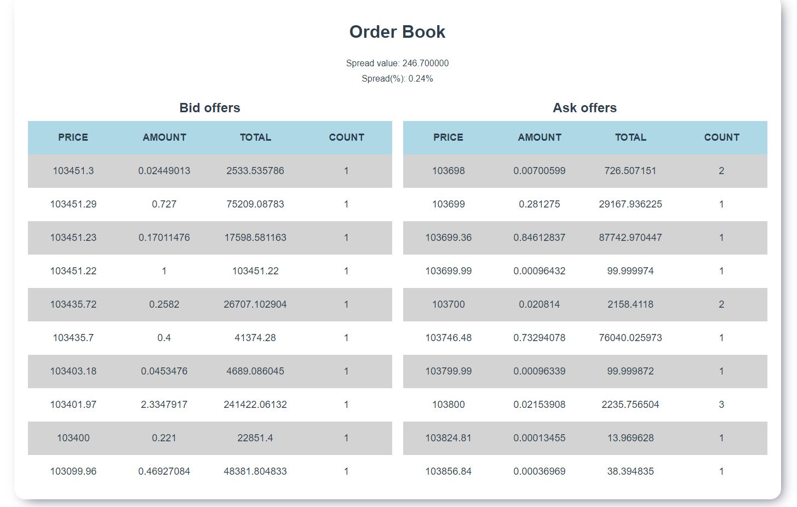Image resolution: width=797 pixels, height=507 pixels.
Task: Click the COUNT column header in Bid offers
Action: [x=346, y=137]
